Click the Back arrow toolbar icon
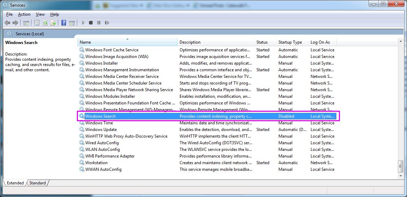 (8, 23)
